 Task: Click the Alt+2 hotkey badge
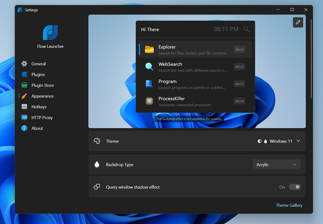pos(239,67)
